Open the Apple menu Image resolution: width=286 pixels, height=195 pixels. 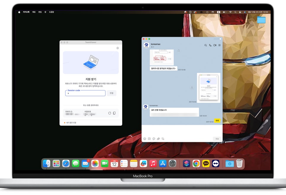pos(19,12)
